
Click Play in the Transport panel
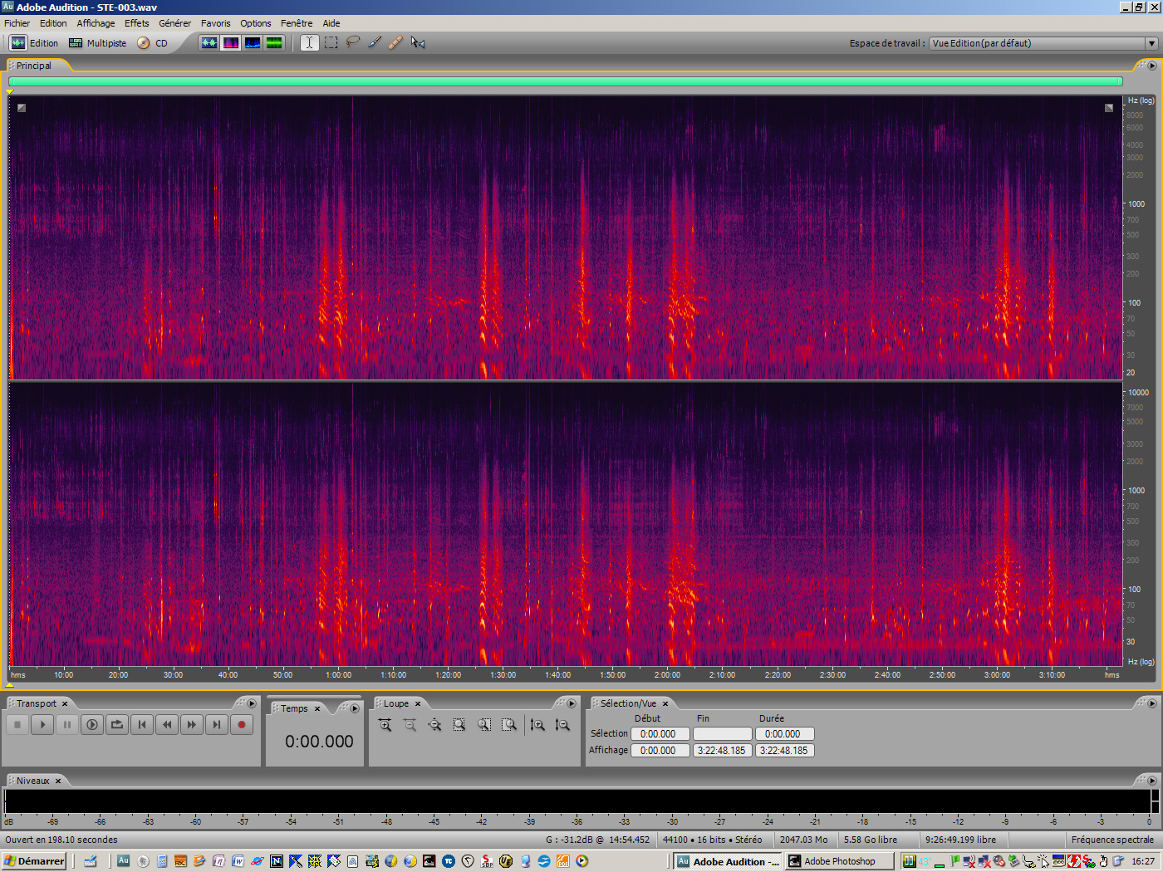coord(42,725)
